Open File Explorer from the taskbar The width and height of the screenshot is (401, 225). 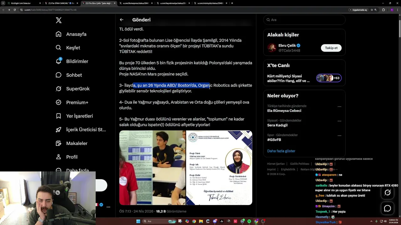click(x=201, y=221)
